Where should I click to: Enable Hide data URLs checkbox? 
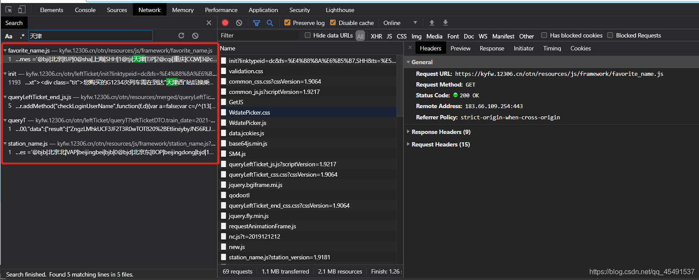coord(308,35)
